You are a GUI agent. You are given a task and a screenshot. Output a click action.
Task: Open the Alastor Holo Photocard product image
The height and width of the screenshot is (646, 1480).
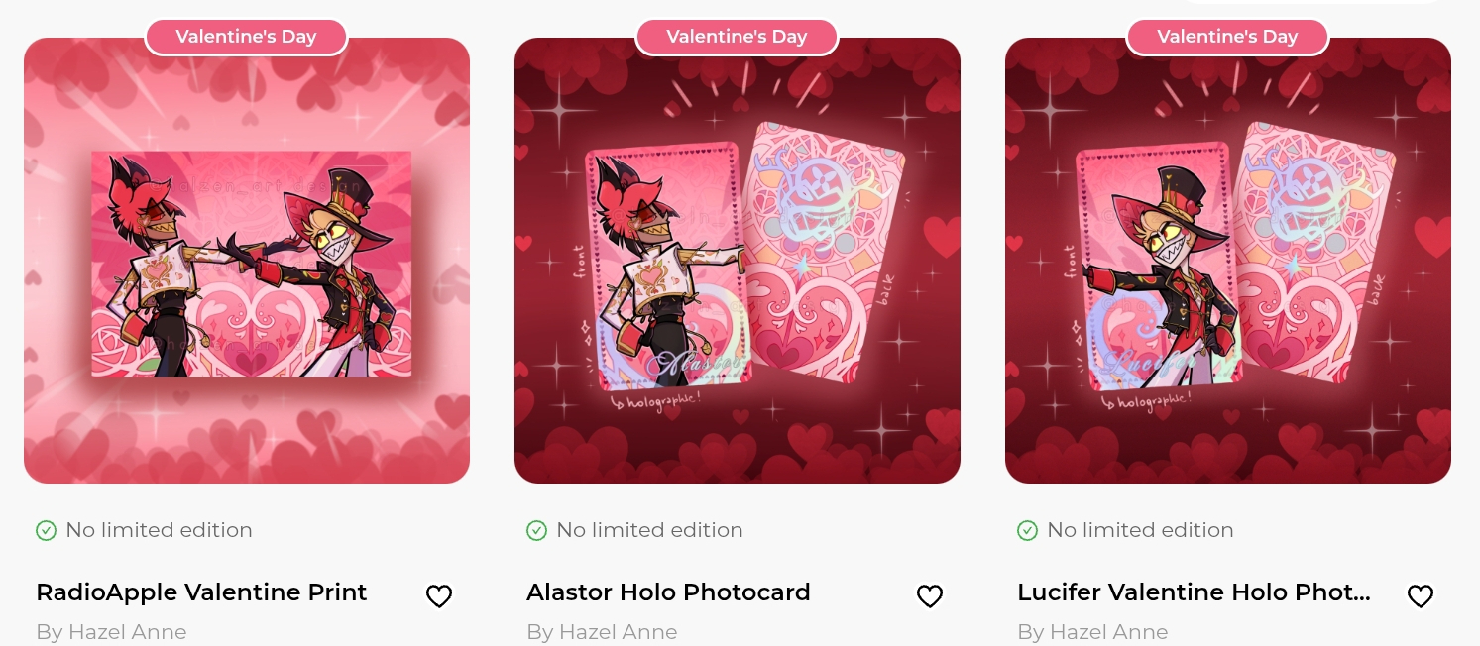[738, 261]
